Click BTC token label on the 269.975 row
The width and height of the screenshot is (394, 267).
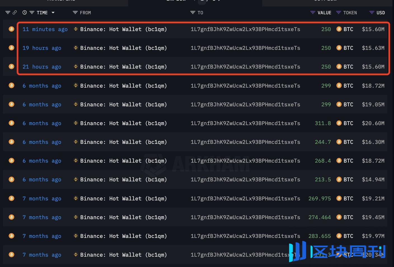click(x=348, y=198)
